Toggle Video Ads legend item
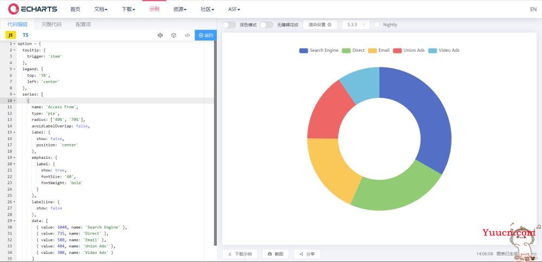Screen dimensions: 542x262 (444, 50)
